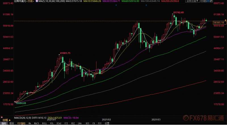The width and height of the screenshot is (227, 125).
Task: Select the CR indicator tab
Action: 94,123
